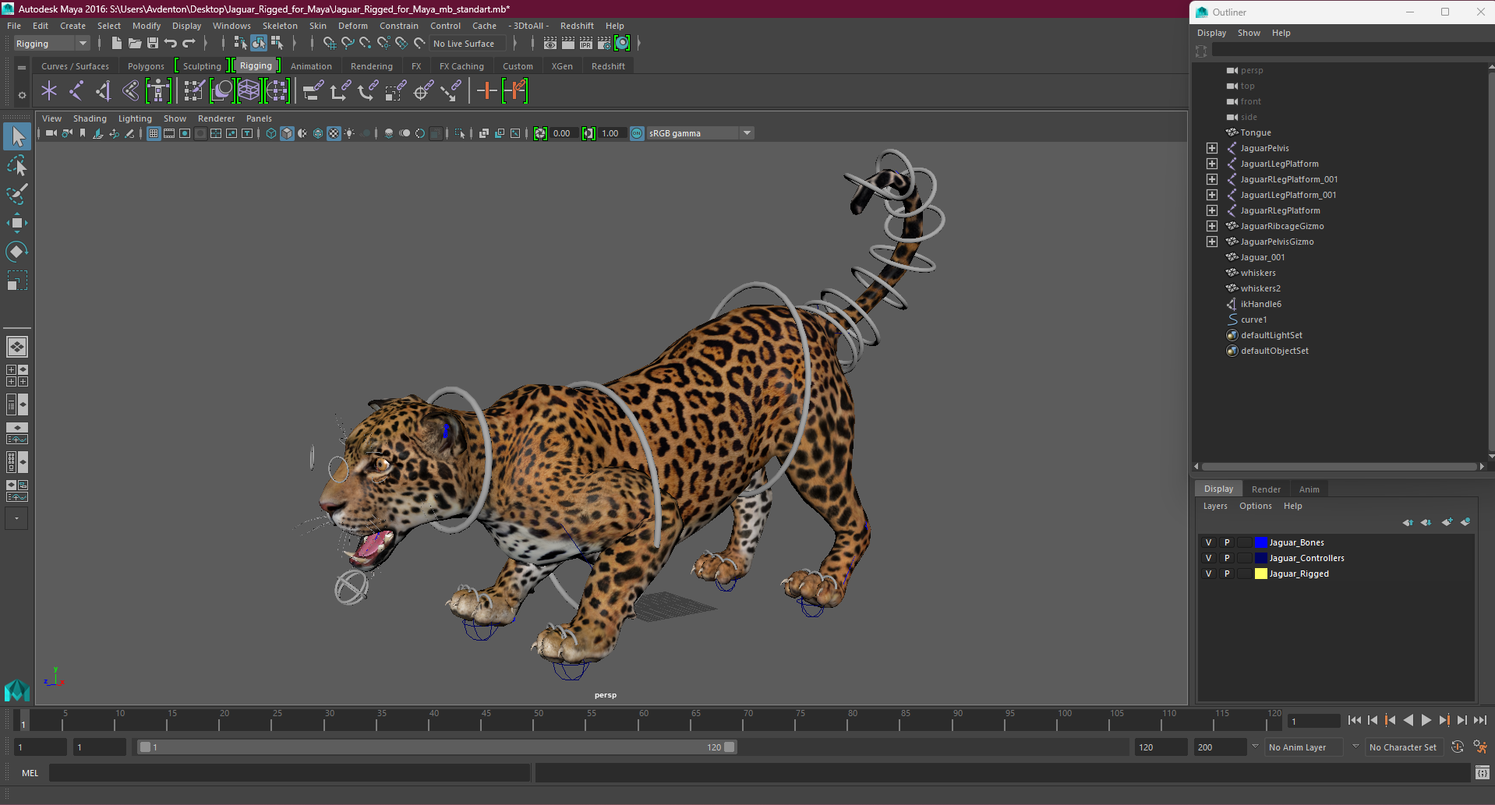This screenshot has width=1495, height=805.
Task: Toggle visibility V of Jaguar_Controllers layer
Action: coord(1209,558)
